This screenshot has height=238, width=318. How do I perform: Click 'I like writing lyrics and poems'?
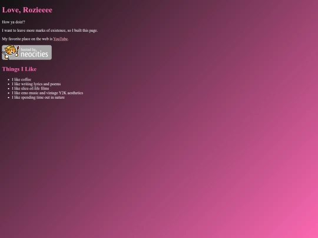(37, 84)
